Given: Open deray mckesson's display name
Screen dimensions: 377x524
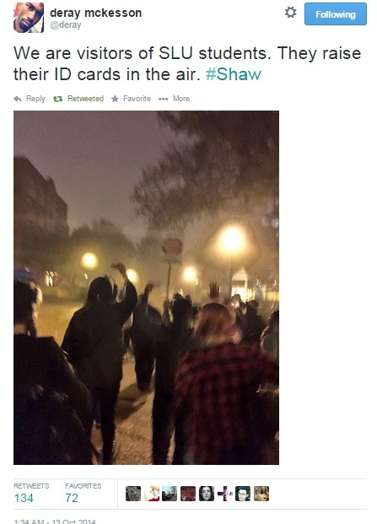Looking at the screenshot, I should [x=96, y=13].
